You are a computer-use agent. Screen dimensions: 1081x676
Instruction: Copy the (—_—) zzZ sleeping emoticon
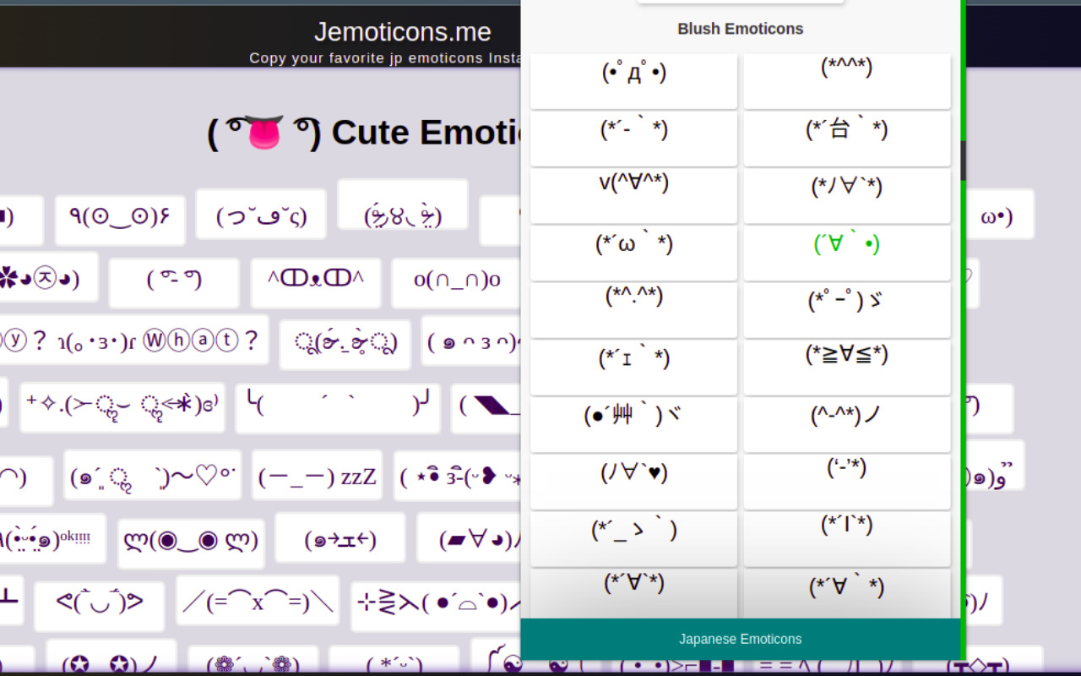(x=317, y=475)
